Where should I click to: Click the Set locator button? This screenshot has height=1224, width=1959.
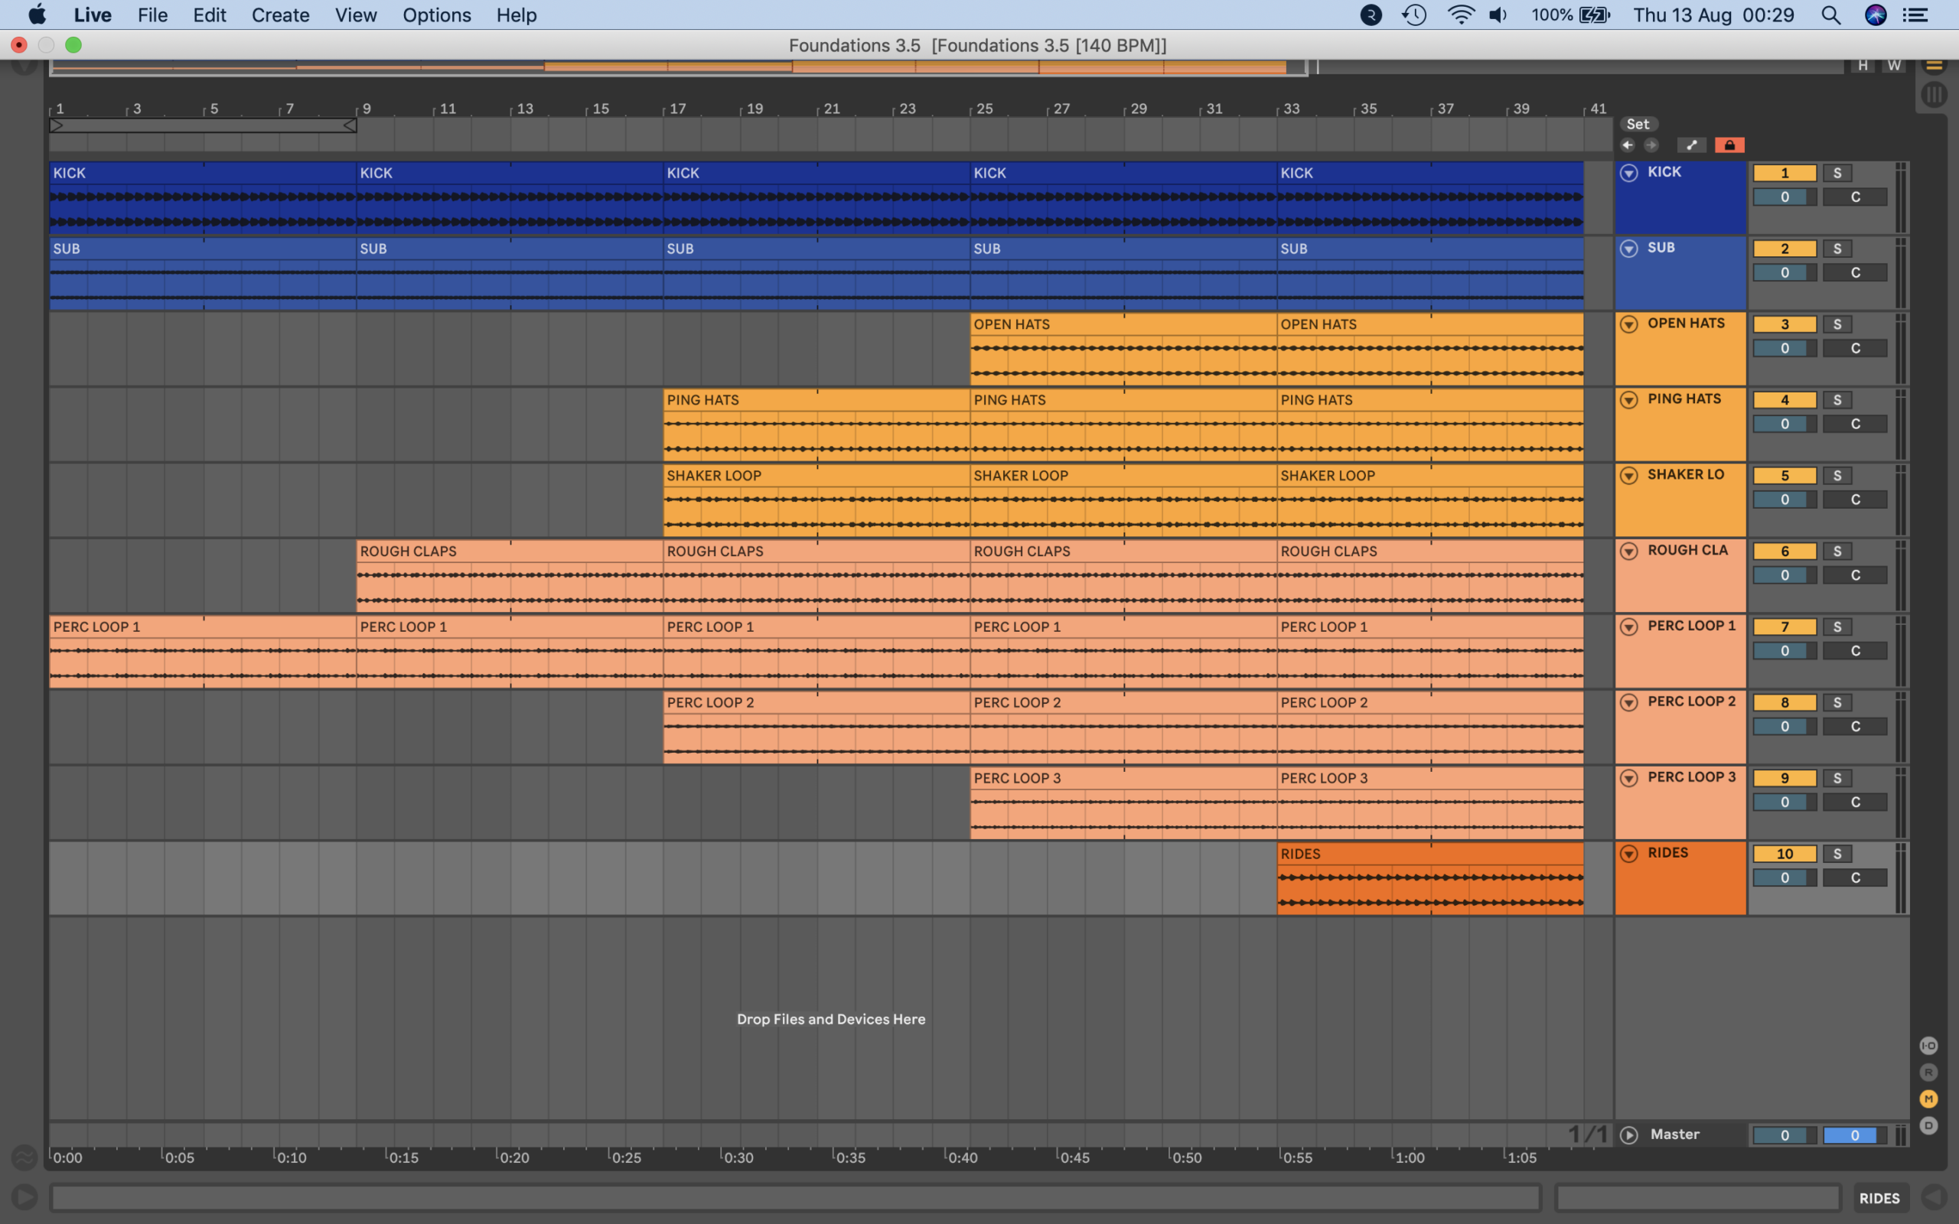1638,124
